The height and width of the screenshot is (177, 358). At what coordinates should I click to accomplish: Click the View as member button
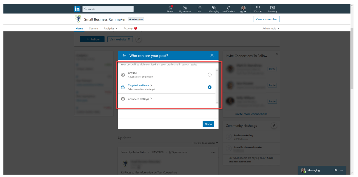click(266, 19)
